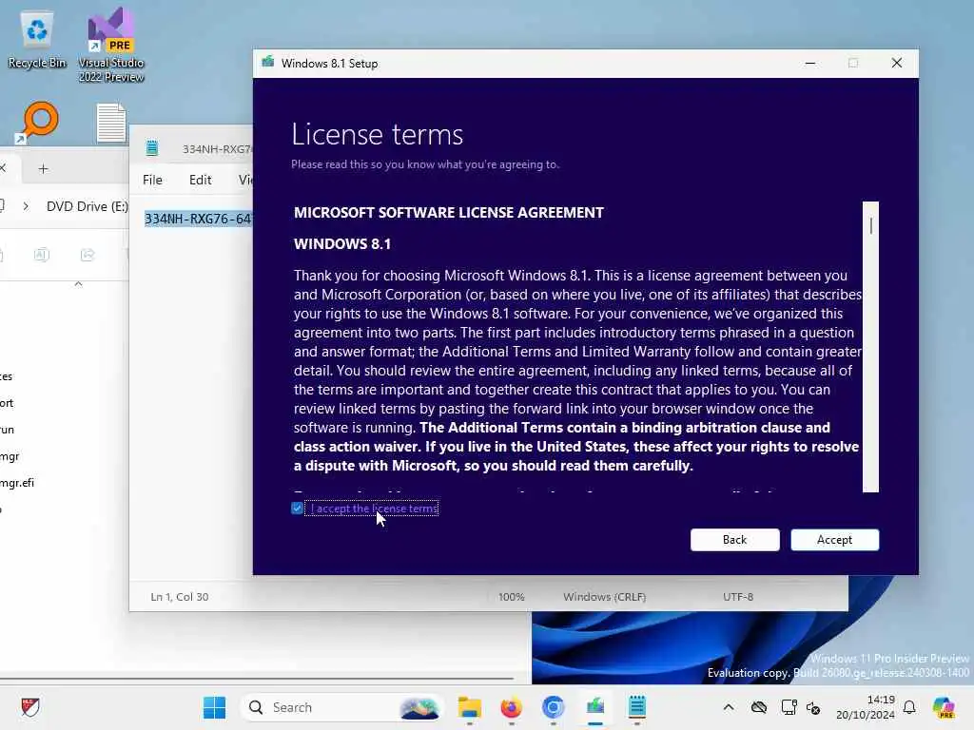
Task: Click the Accept button in Windows 8.1 Setup
Action: tap(834, 540)
